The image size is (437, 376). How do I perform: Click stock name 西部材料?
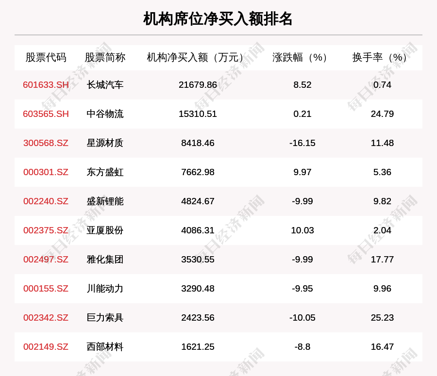(105, 347)
